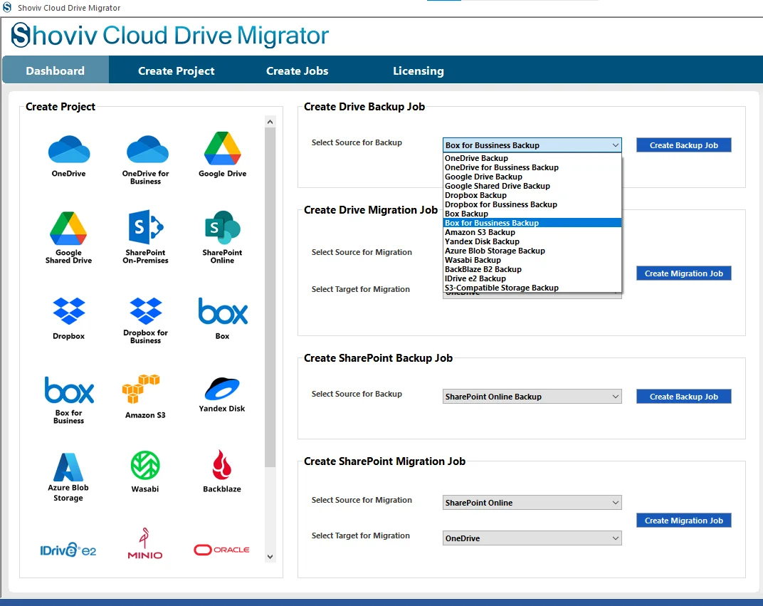Screen dimensions: 763x606
Task: Open the OneDrive project icon
Action: 68,149
